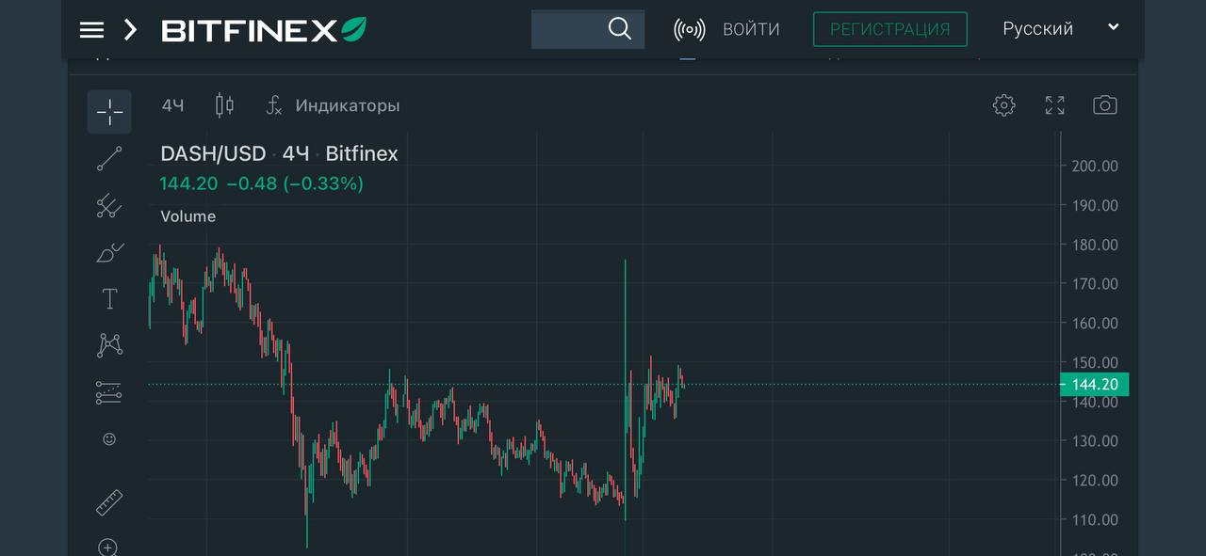Select the forecast and measurement tool
Viewport: 1206px width, 556px height.
(109, 392)
